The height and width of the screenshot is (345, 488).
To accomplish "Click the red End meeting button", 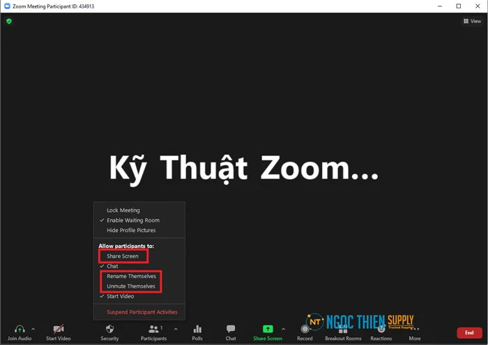I will 469,332.
